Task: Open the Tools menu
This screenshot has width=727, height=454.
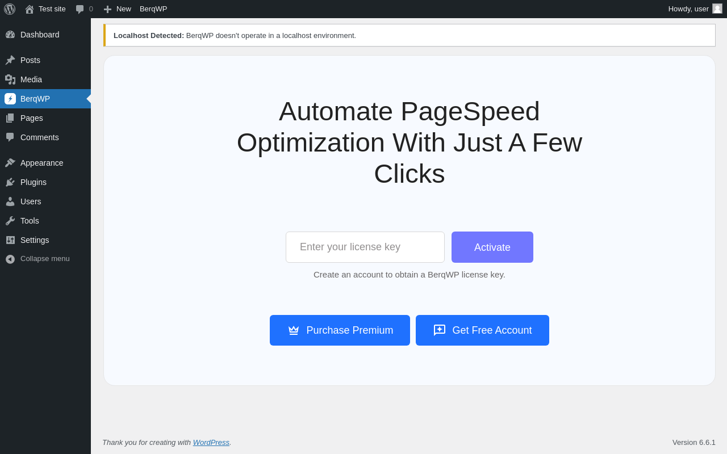Action: click(x=45, y=221)
